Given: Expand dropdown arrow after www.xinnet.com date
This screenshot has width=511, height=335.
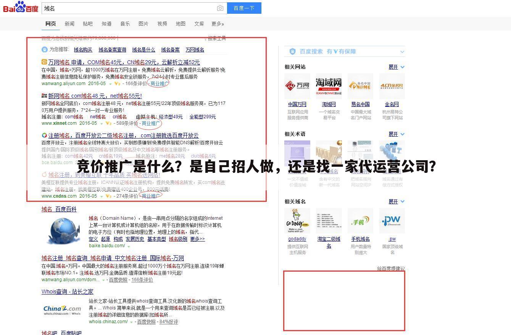Looking at the screenshot, I should click(101, 124).
